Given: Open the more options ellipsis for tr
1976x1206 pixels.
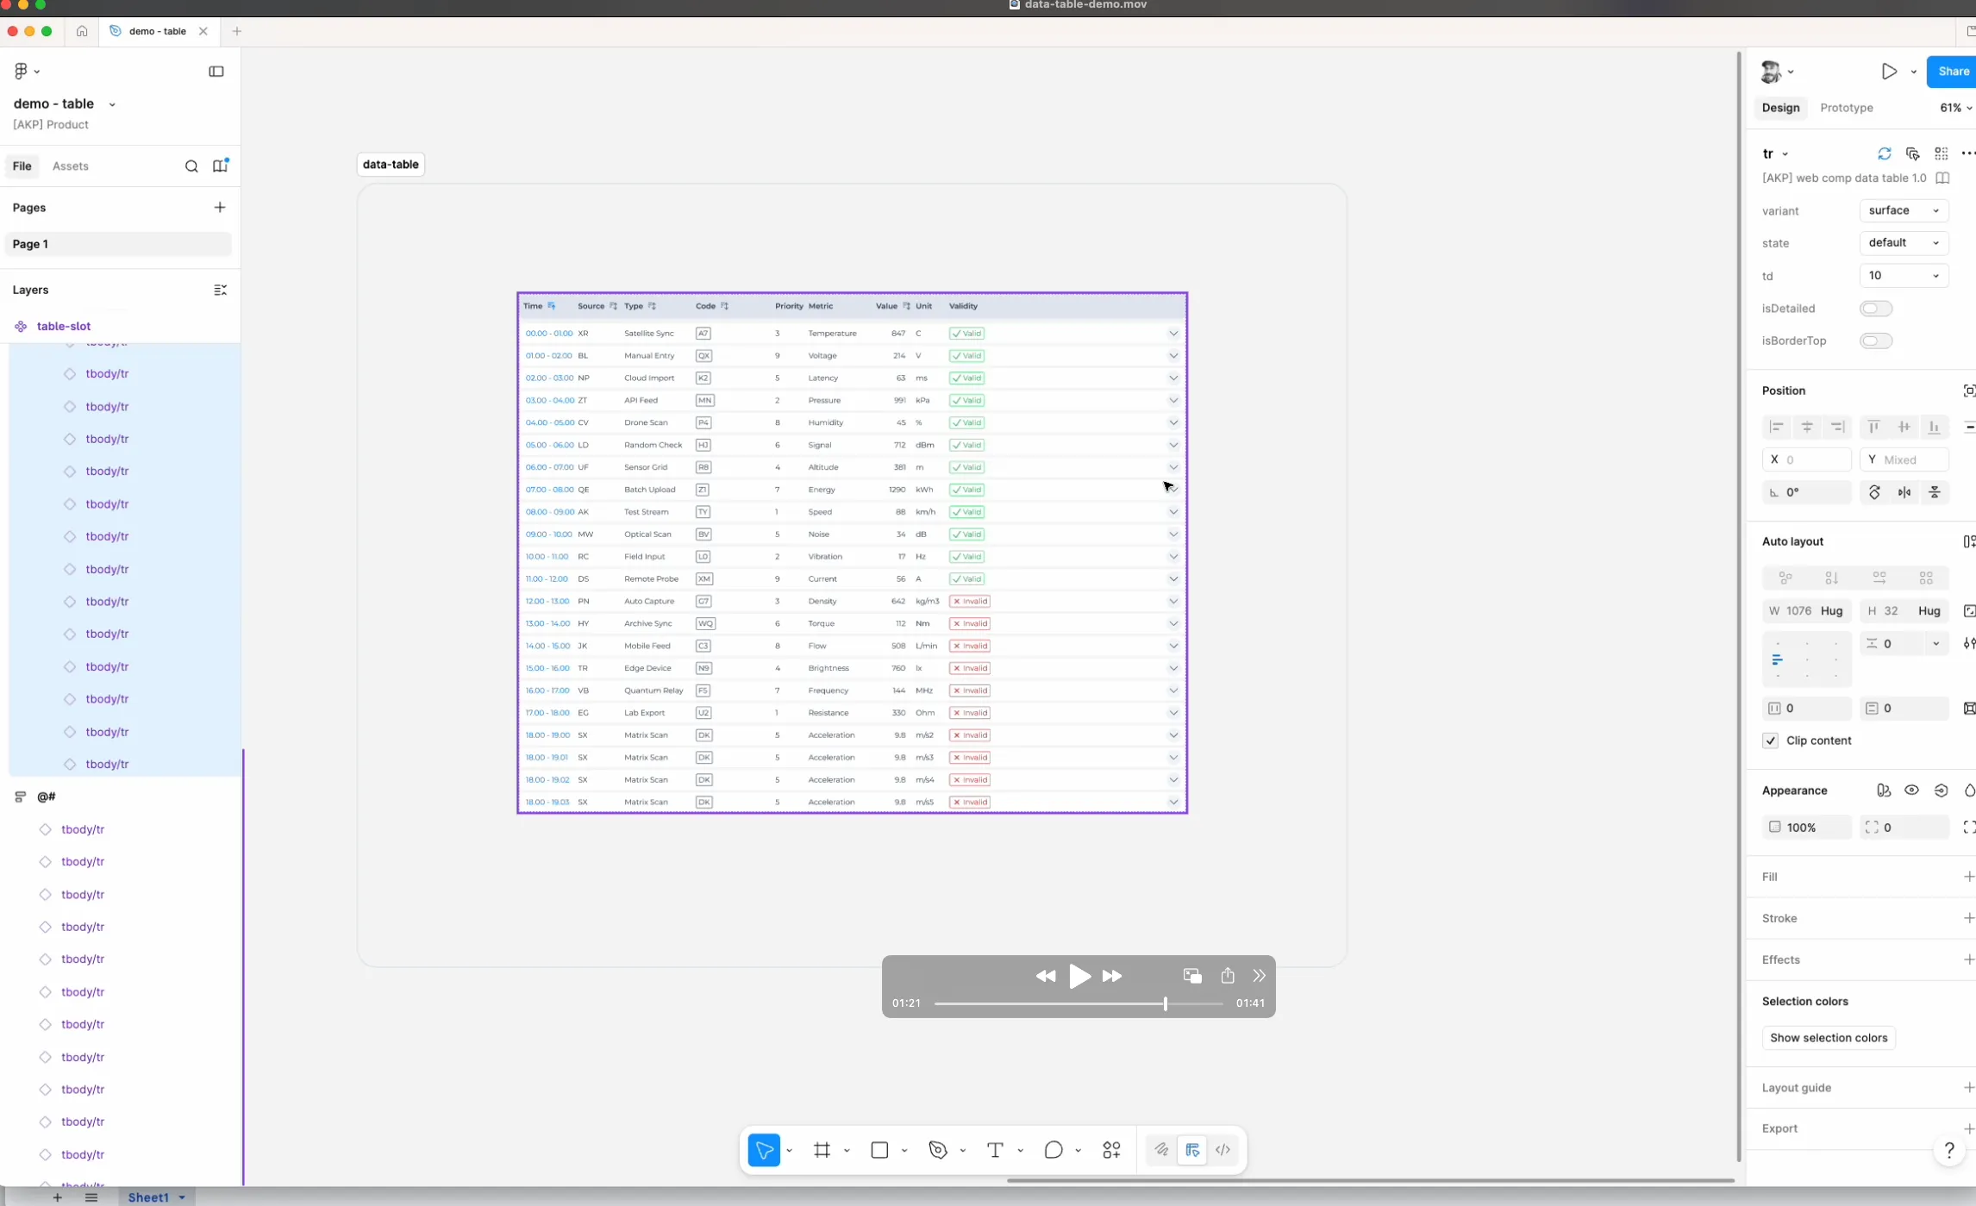Looking at the screenshot, I should tap(1967, 153).
